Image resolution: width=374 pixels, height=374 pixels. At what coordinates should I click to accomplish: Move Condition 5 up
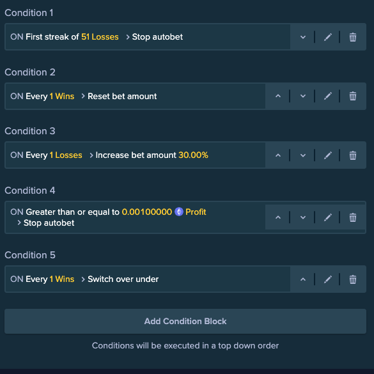(303, 279)
